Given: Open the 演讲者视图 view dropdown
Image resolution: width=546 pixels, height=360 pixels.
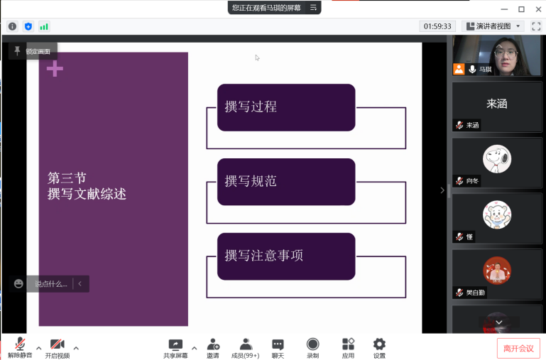Looking at the screenshot, I should coord(493,26).
